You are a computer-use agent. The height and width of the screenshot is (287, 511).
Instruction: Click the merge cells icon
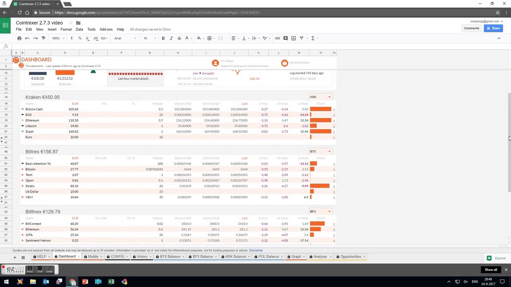pos(220,38)
